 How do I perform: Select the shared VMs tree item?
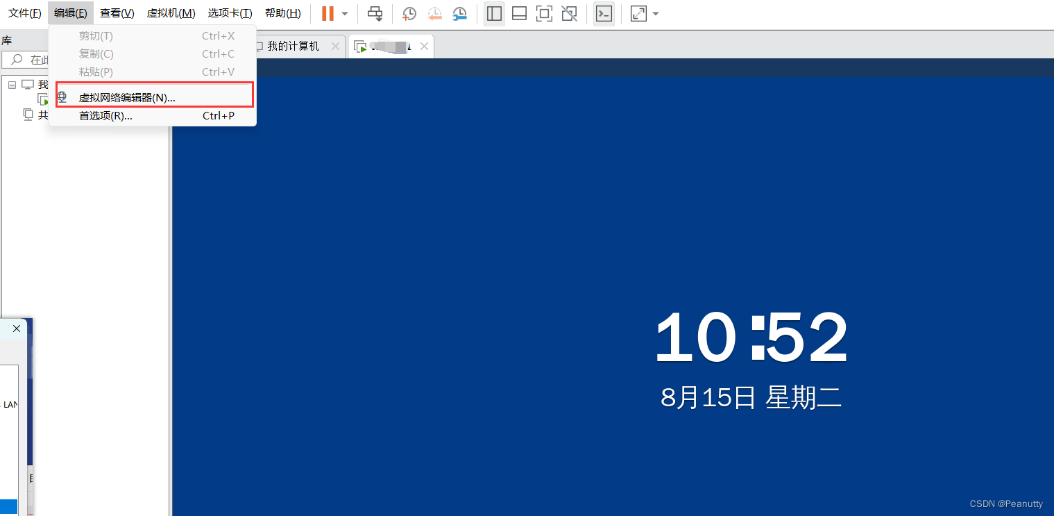(36, 115)
